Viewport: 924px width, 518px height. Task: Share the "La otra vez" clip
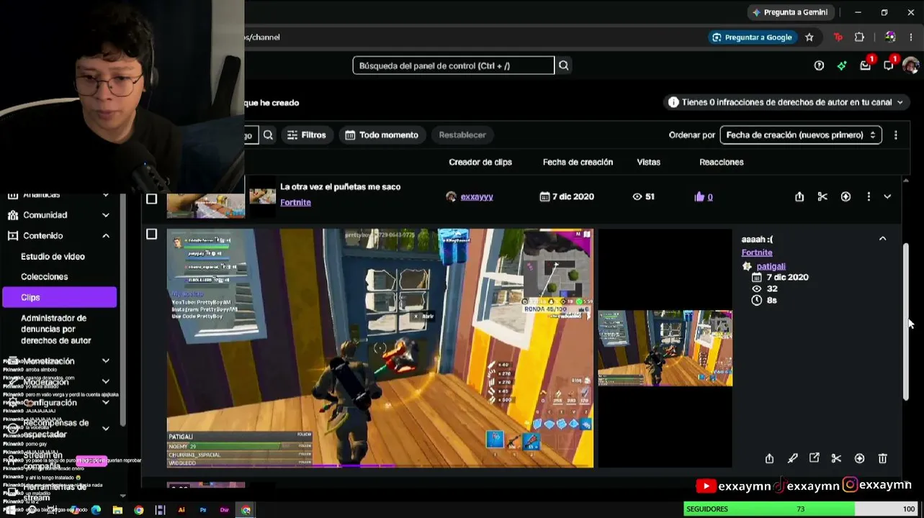[799, 196]
